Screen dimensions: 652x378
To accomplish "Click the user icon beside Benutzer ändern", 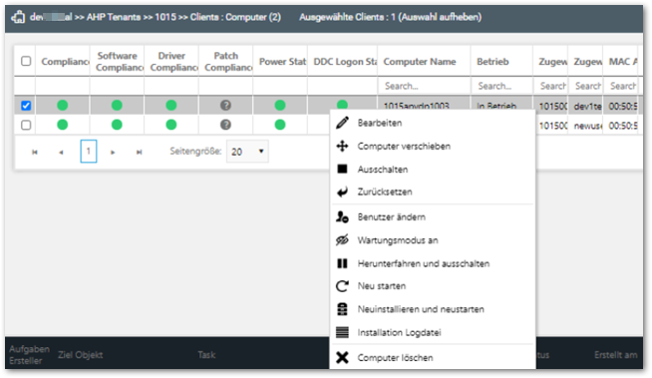I will pos(342,216).
